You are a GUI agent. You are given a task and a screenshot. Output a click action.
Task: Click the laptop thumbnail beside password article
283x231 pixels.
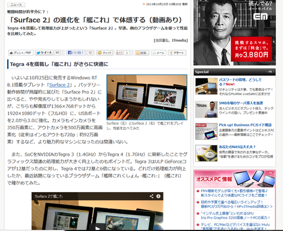click(x=206, y=86)
